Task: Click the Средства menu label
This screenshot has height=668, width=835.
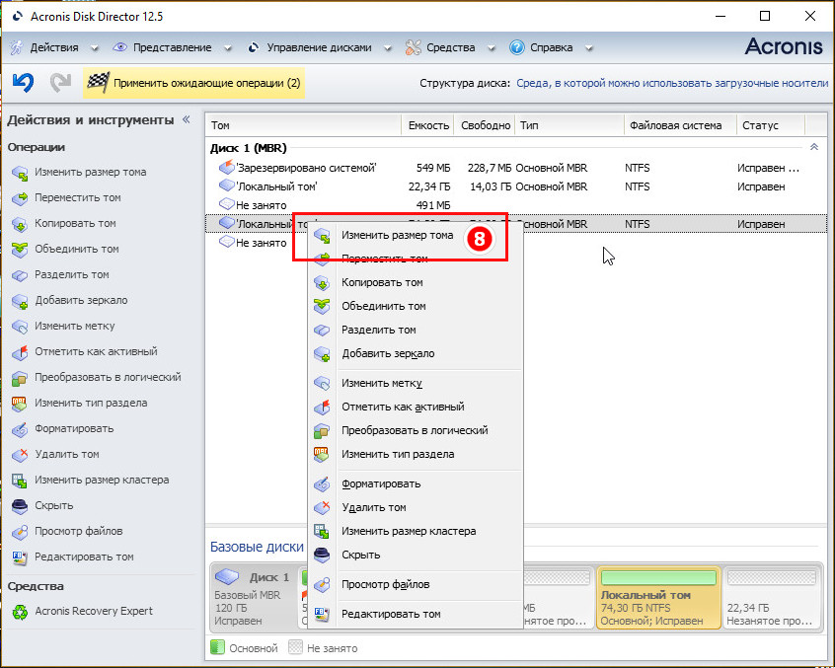Action: click(x=450, y=48)
